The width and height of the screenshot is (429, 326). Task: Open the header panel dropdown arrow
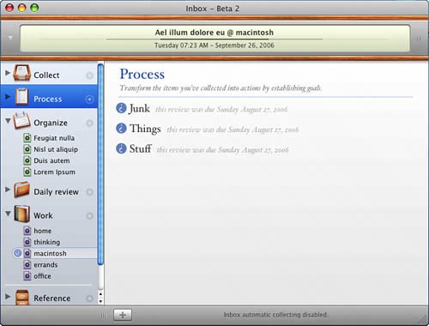tap(10, 38)
